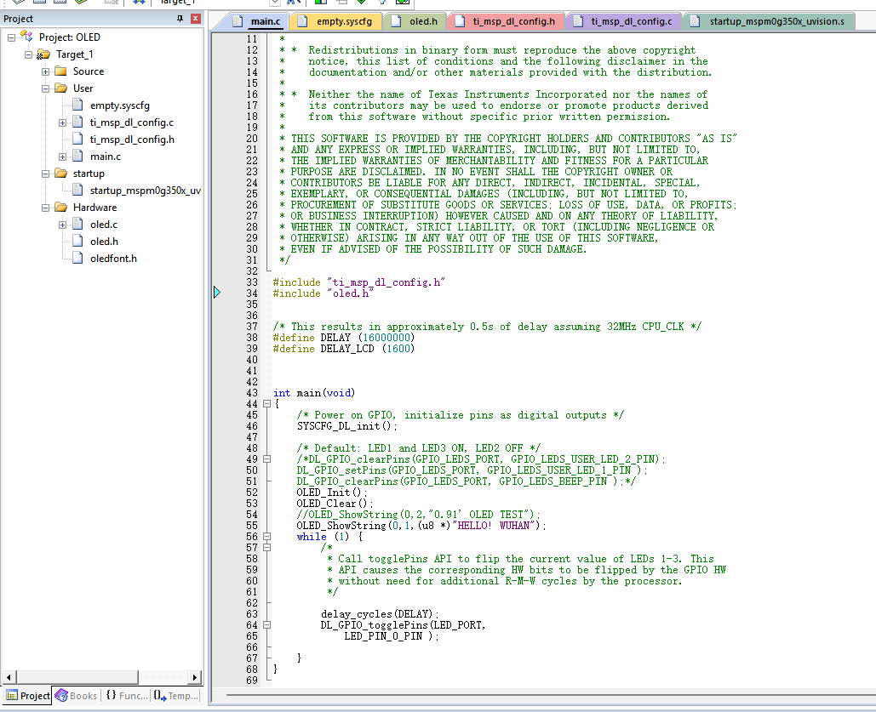The width and height of the screenshot is (876, 712).
Task: Select empty.syscfg in the project tree
Action: pyautogui.click(x=119, y=105)
